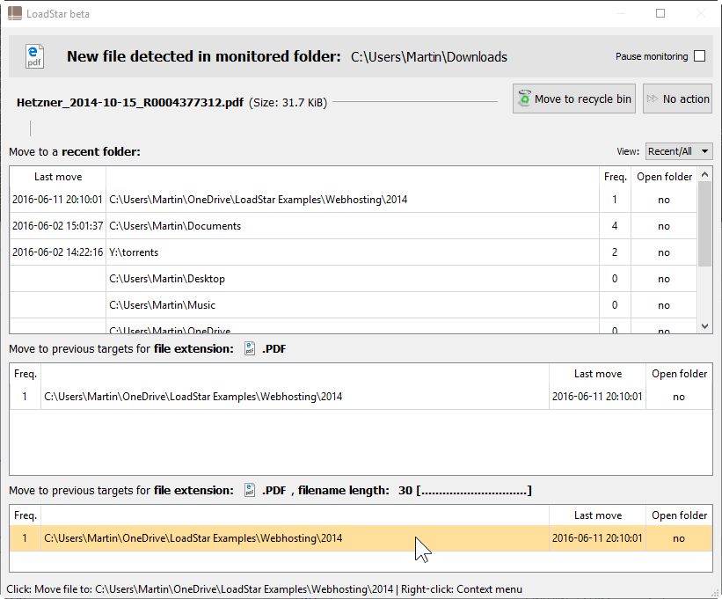Image resolution: width=722 pixels, height=599 pixels.
Task: Click the PDF icon in the filename length section
Action: pyautogui.click(x=250, y=489)
